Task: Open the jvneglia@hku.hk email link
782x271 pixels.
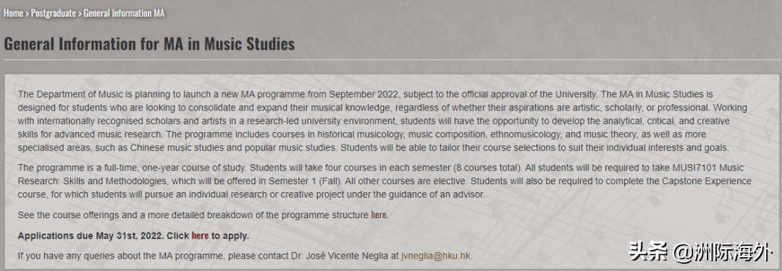Action: 435,256
